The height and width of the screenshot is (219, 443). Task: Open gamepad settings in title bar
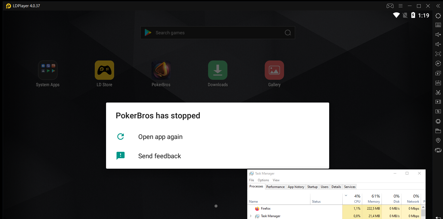click(390, 6)
